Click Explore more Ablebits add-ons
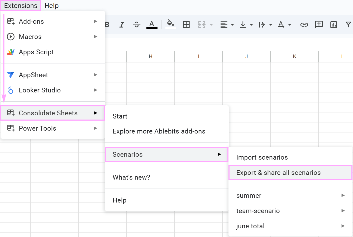The width and height of the screenshot is (353, 237). pos(166,131)
